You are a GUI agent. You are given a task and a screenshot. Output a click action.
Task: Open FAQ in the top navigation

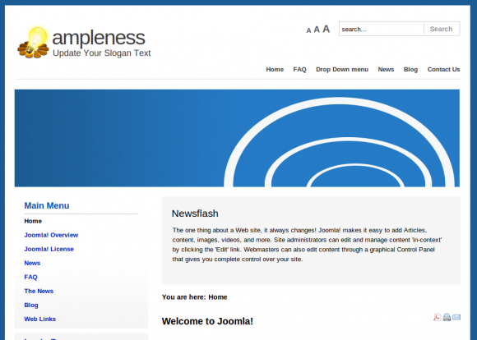[299, 69]
